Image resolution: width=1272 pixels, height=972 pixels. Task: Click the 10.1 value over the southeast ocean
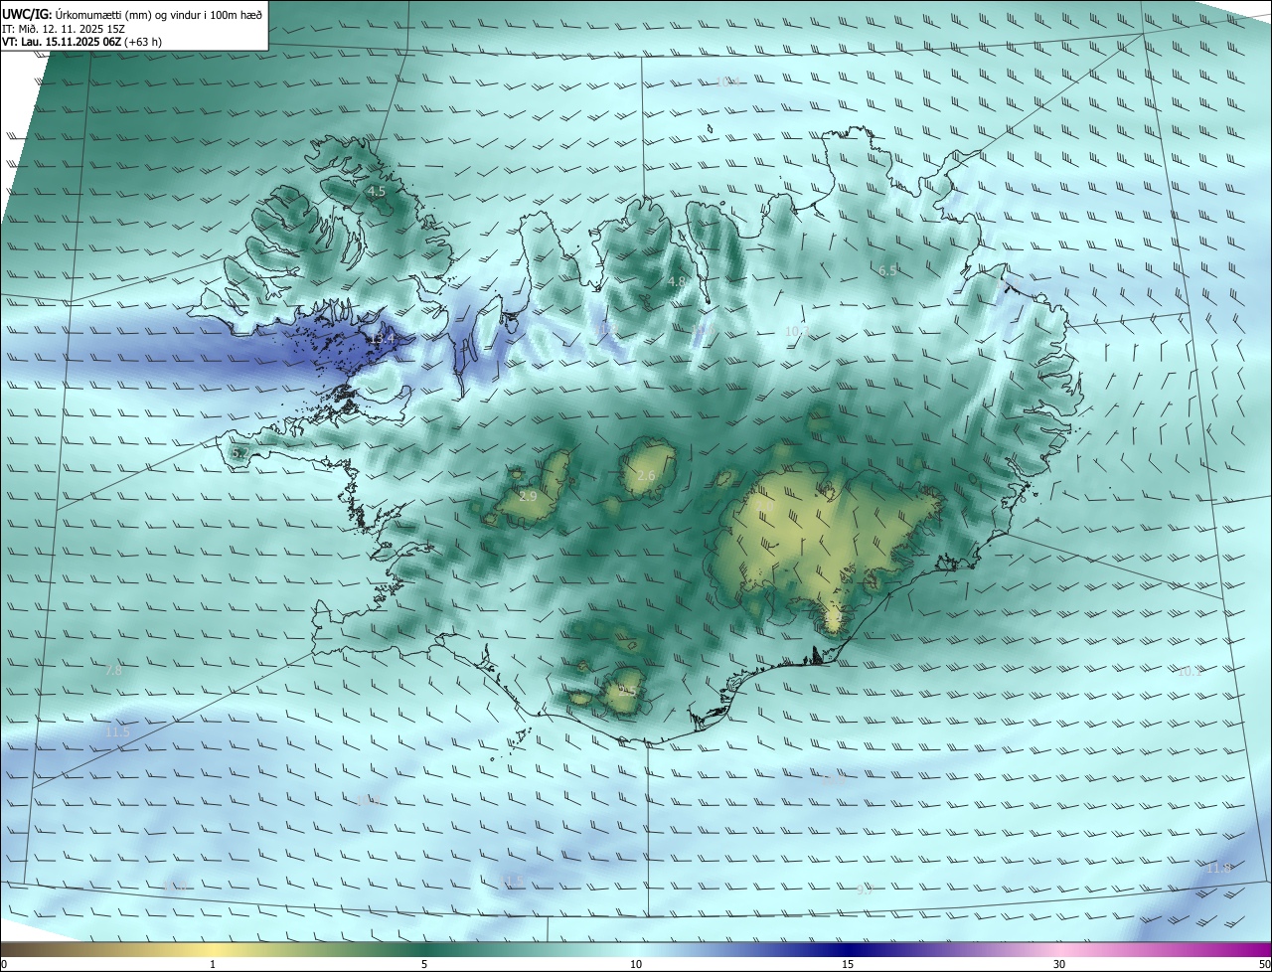coord(1190,672)
